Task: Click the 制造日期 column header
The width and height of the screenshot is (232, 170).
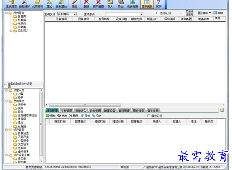Action: coord(204,19)
